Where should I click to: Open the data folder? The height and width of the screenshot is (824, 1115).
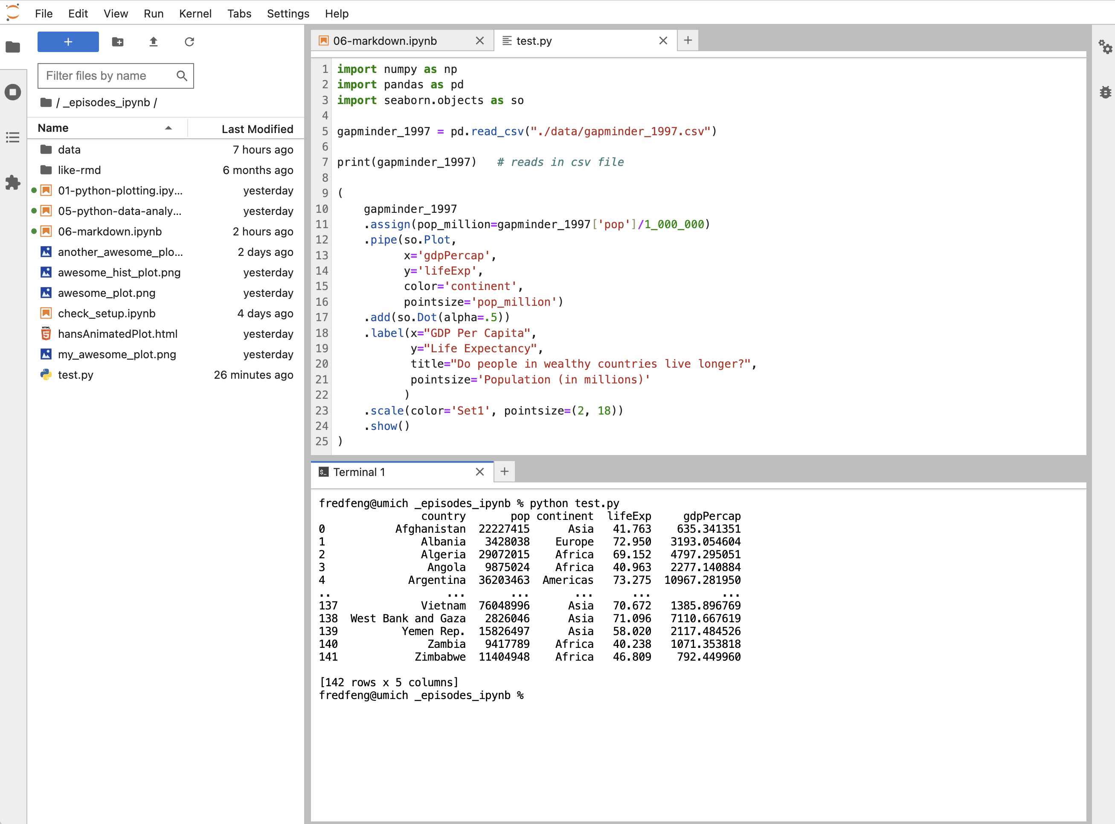[166, 150]
